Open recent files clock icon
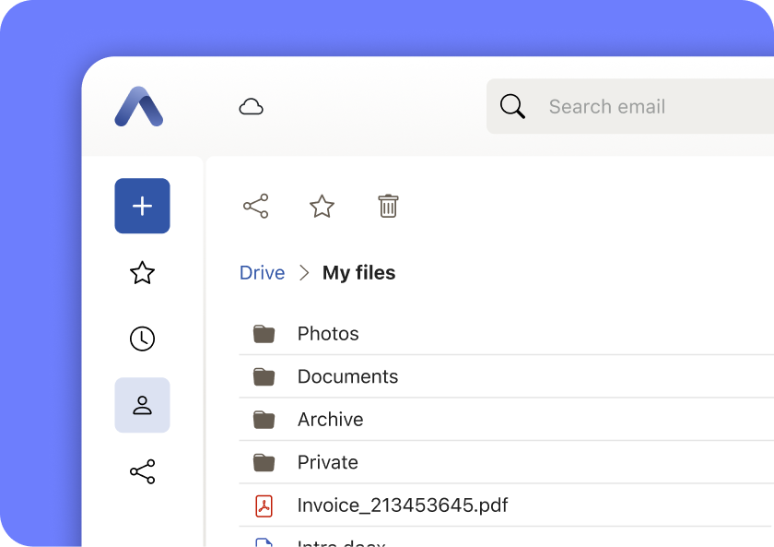Screen dimensions: 774x547 click(x=142, y=339)
